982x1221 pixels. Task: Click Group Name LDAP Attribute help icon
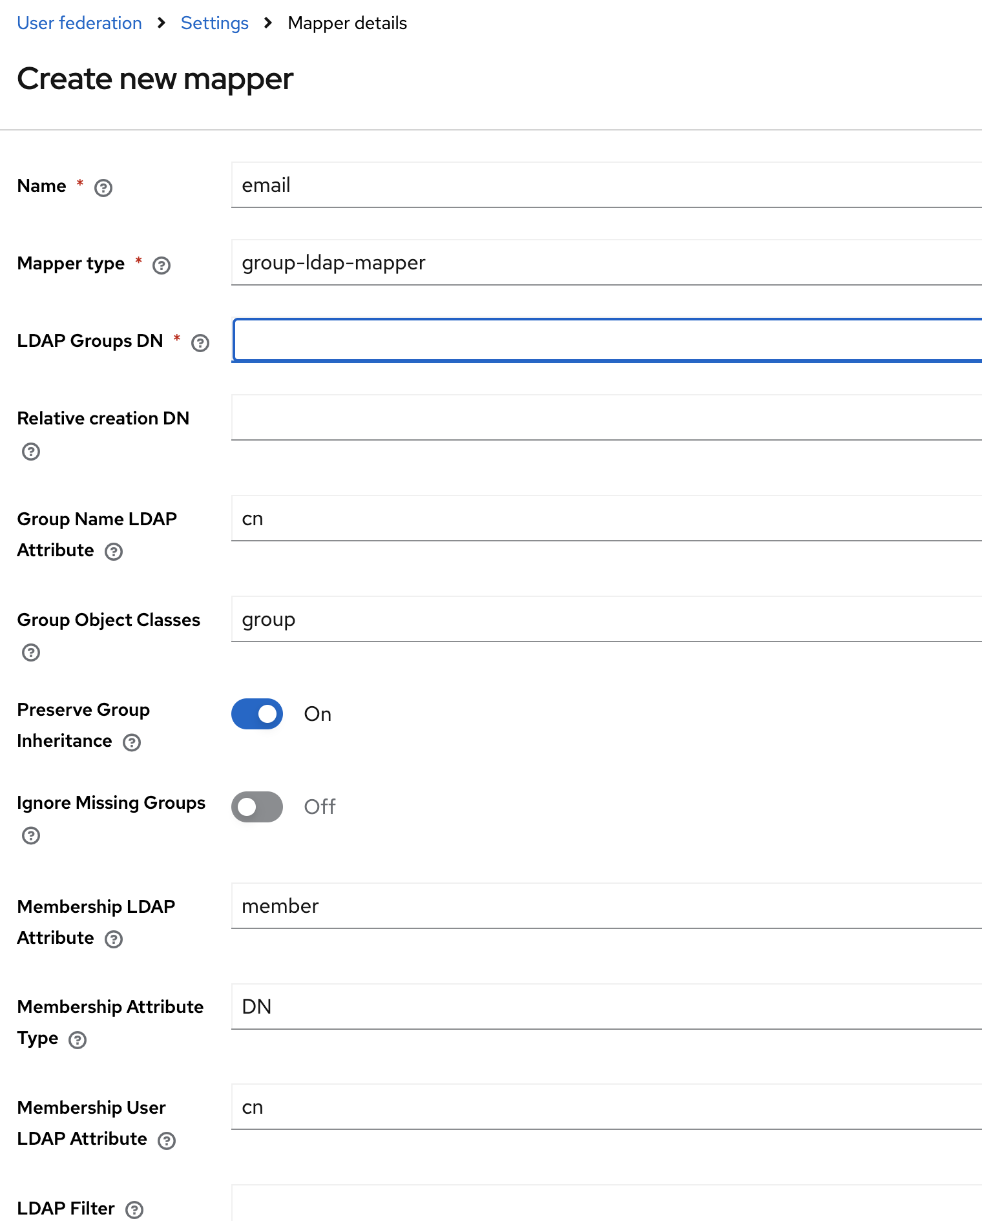click(114, 552)
